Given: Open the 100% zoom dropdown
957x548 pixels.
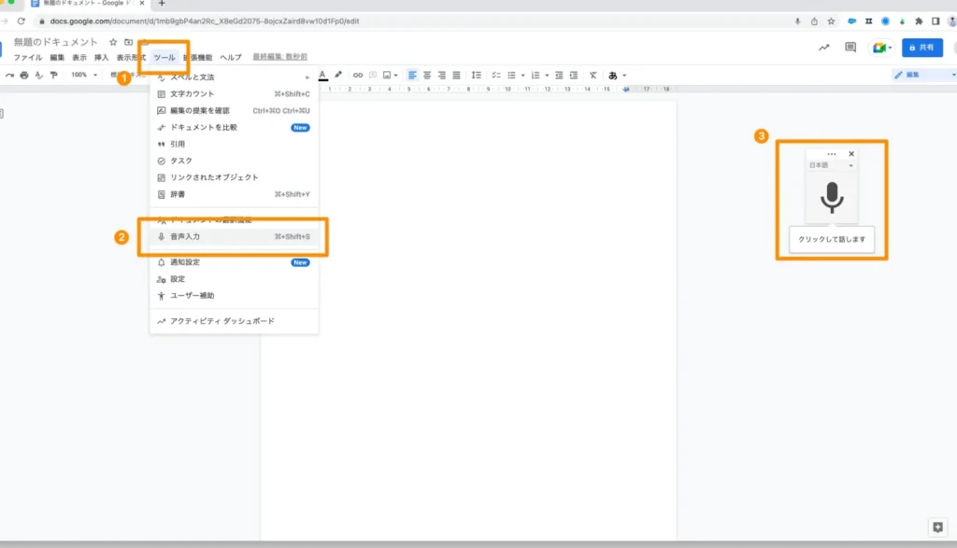Looking at the screenshot, I should (x=82, y=75).
